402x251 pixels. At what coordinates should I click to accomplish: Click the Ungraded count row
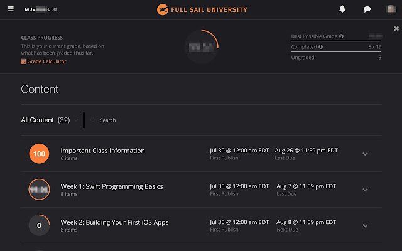[336, 58]
